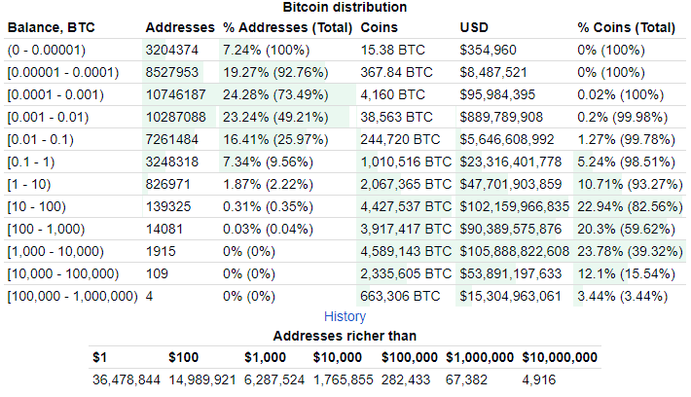Click the '3.44% (3.44%)' coins percent cell

pos(622,296)
